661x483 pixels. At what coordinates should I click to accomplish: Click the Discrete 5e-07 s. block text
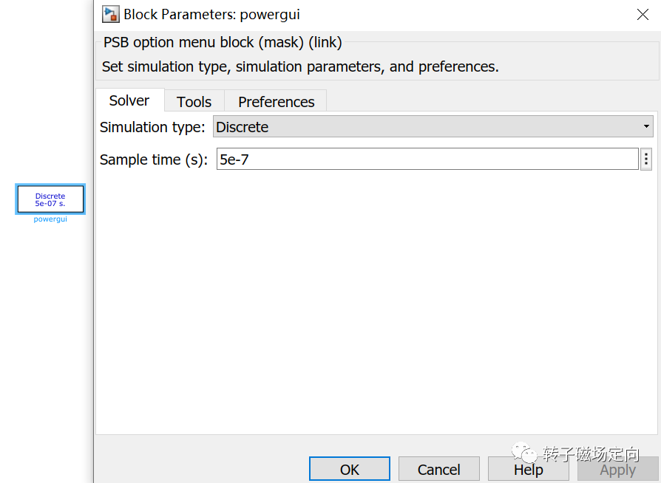coord(50,199)
